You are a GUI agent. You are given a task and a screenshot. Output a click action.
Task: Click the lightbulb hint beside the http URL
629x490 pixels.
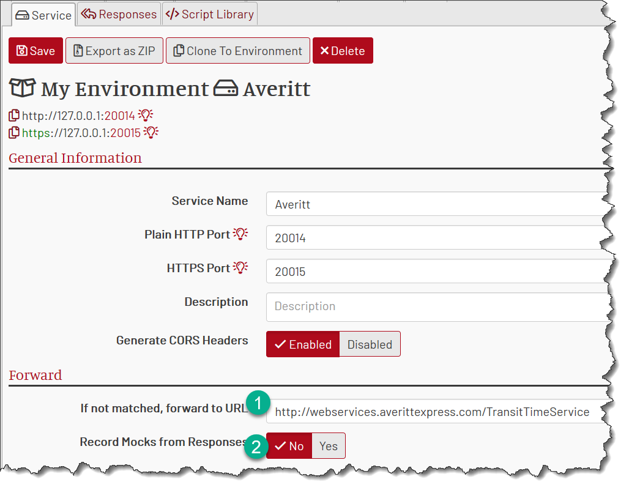(146, 116)
